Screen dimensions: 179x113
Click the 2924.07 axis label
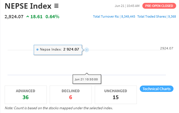coord(167,48)
